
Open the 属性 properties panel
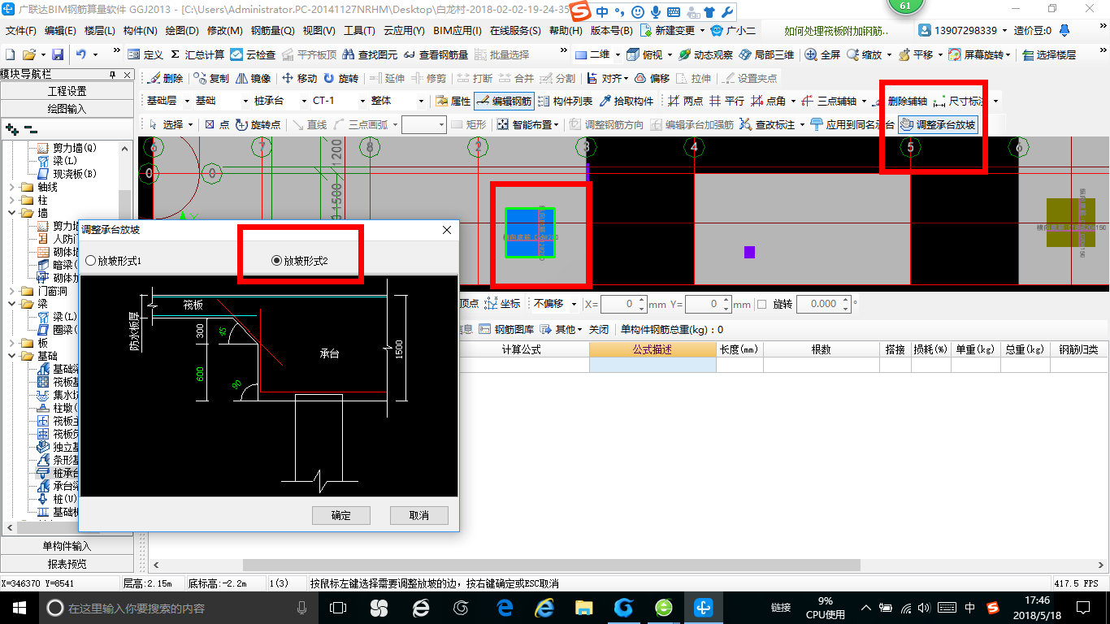click(x=453, y=102)
